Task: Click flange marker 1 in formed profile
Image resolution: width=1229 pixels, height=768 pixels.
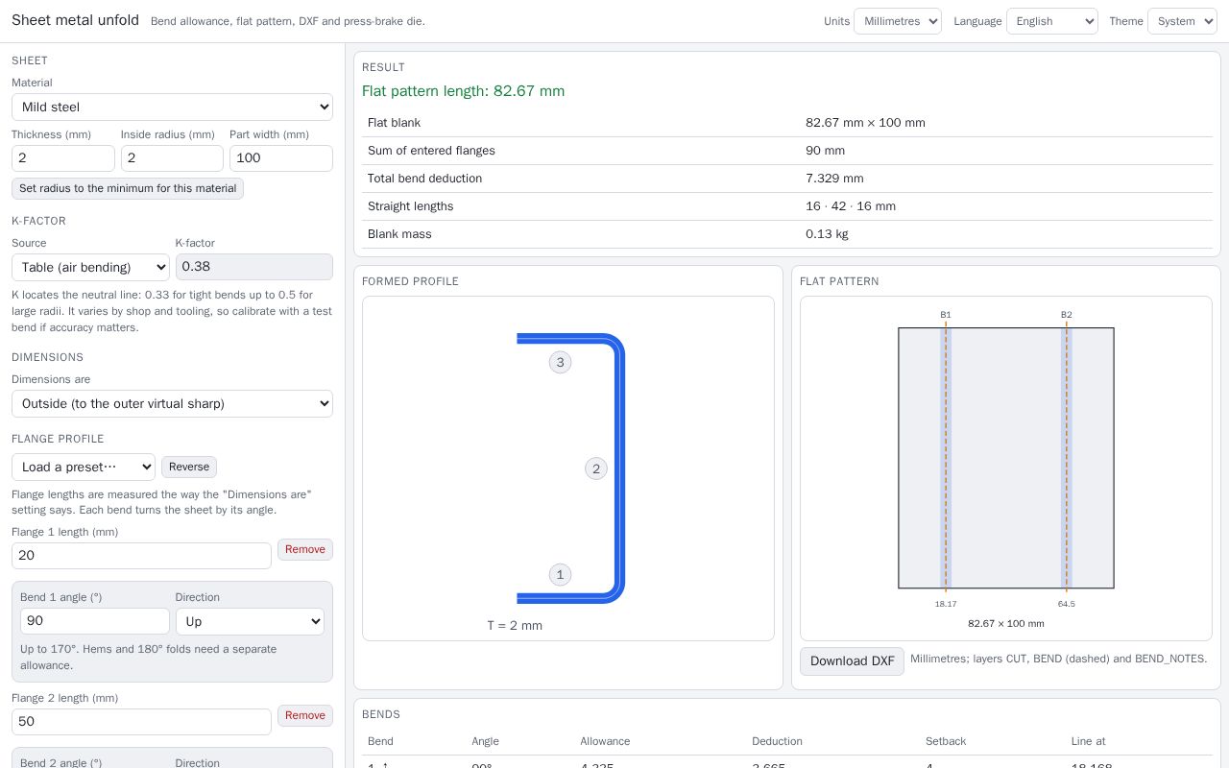Action: (x=560, y=575)
